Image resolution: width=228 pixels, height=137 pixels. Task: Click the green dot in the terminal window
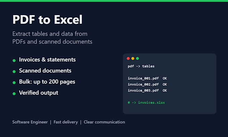[x=137, y=58]
